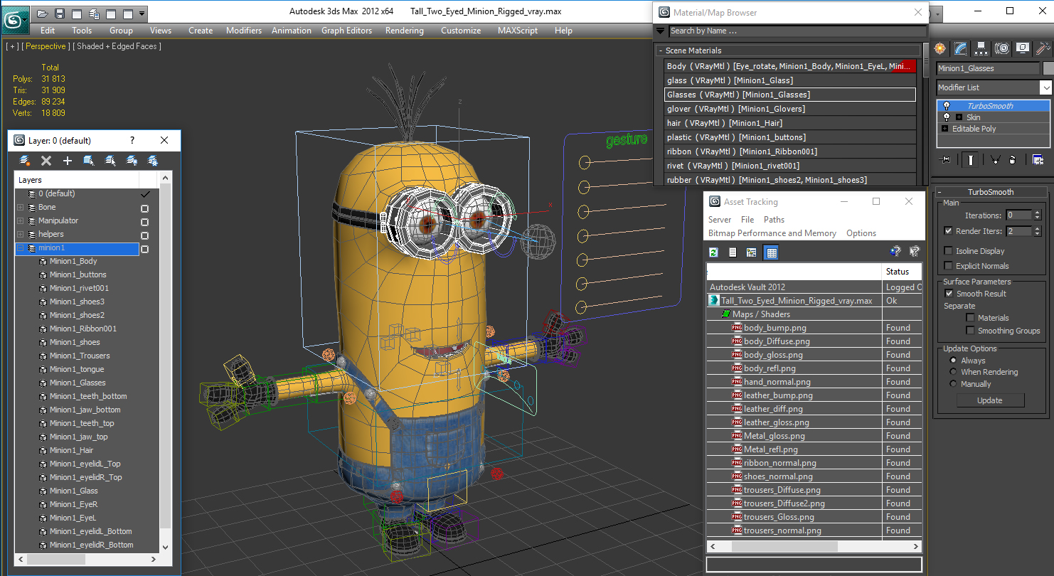Check Separate by Smoothing Groups checkbox
The height and width of the screenshot is (576, 1054).
pos(970,331)
